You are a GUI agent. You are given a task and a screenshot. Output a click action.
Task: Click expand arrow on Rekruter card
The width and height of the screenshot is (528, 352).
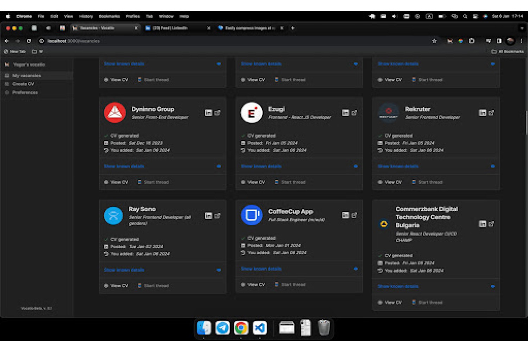pos(492,166)
